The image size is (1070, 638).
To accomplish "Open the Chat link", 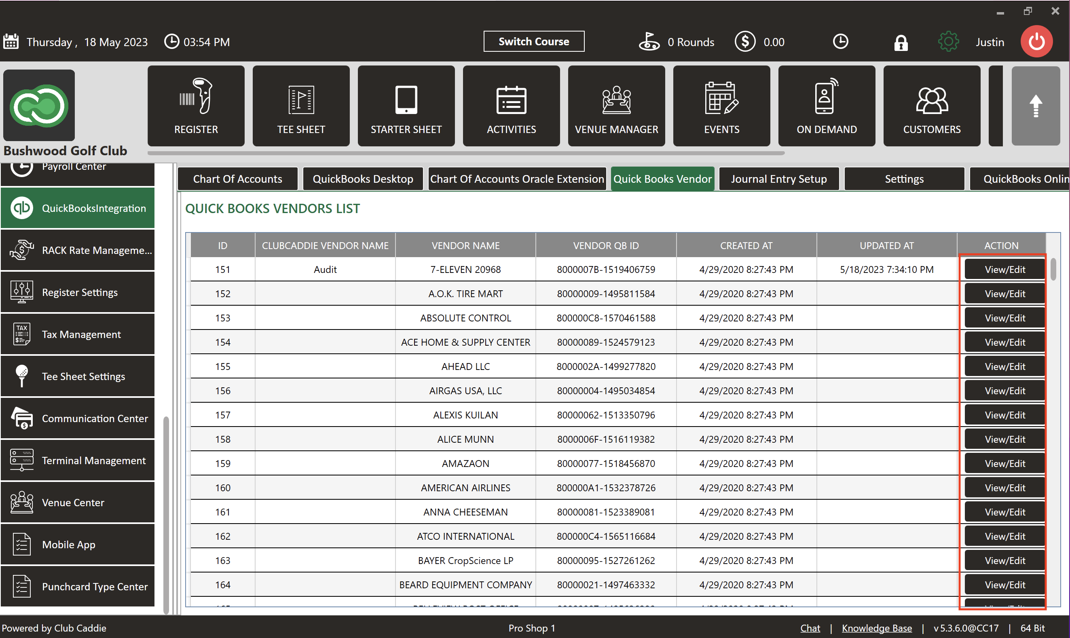I will click(x=810, y=628).
